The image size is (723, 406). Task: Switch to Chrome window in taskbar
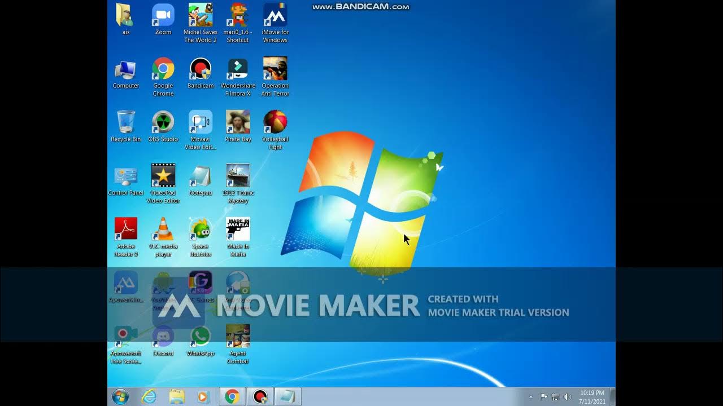(x=232, y=396)
